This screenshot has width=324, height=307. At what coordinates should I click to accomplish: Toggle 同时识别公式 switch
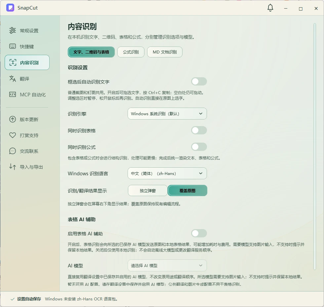click(x=199, y=147)
